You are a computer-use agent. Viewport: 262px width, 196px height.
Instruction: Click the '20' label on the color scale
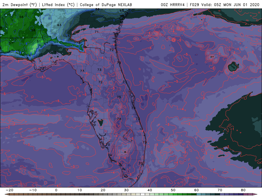pos(103,190)
